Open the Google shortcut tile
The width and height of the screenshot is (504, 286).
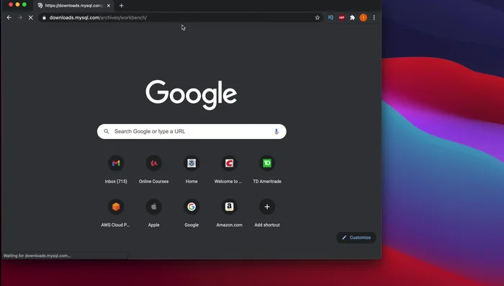pos(192,207)
